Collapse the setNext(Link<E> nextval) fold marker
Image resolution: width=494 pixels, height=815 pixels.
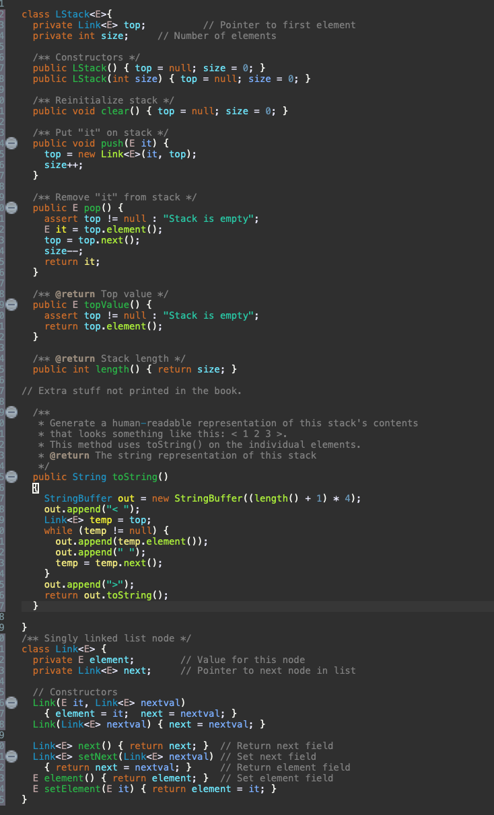(11, 756)
